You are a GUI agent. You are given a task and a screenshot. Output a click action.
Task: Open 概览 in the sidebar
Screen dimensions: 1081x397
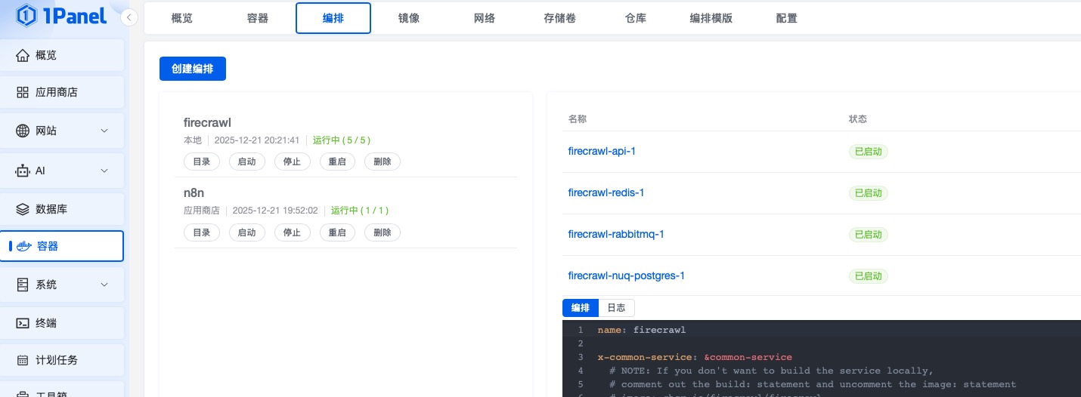pyautogui.click(x=62, y=55)
